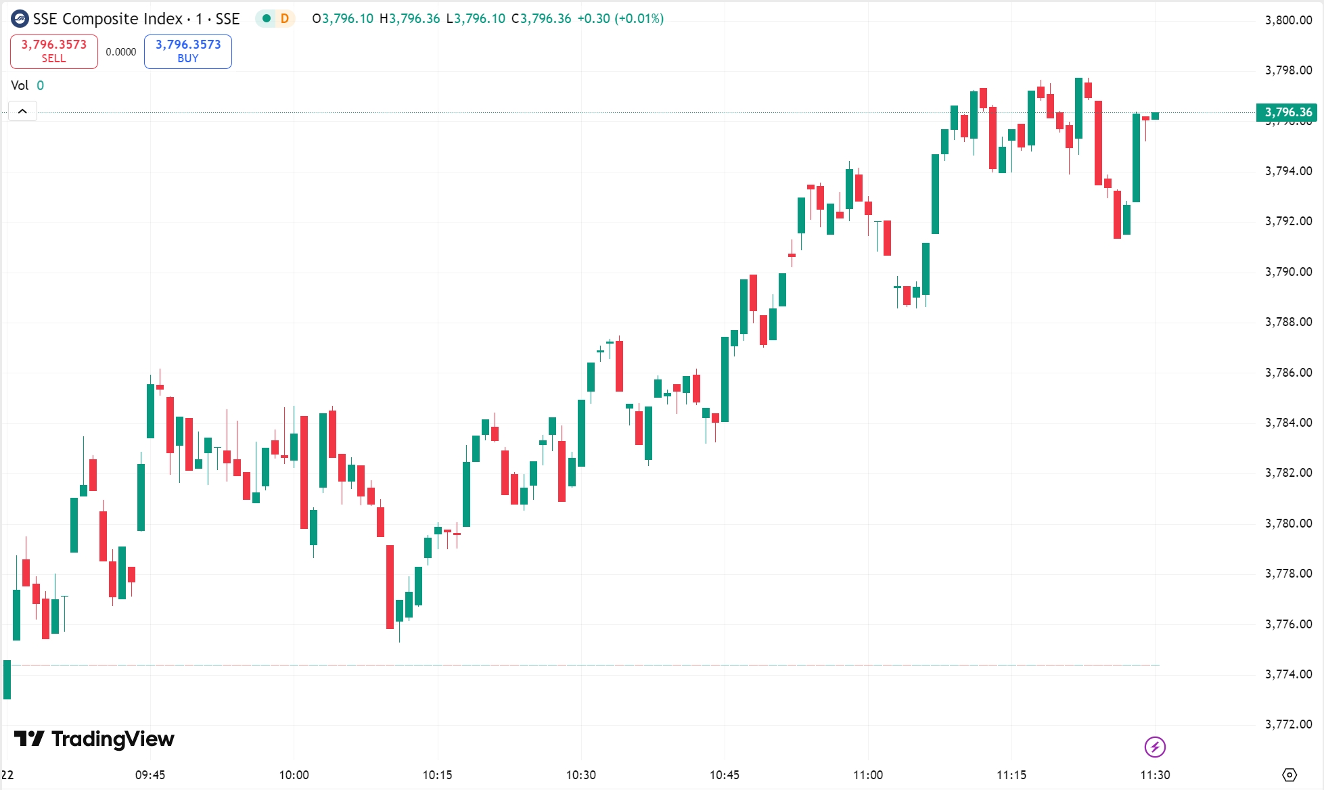The image size is (1324, 790).
Task: Select the Vol indicator label
Action: pyautogui.click(x=20, y=85)
